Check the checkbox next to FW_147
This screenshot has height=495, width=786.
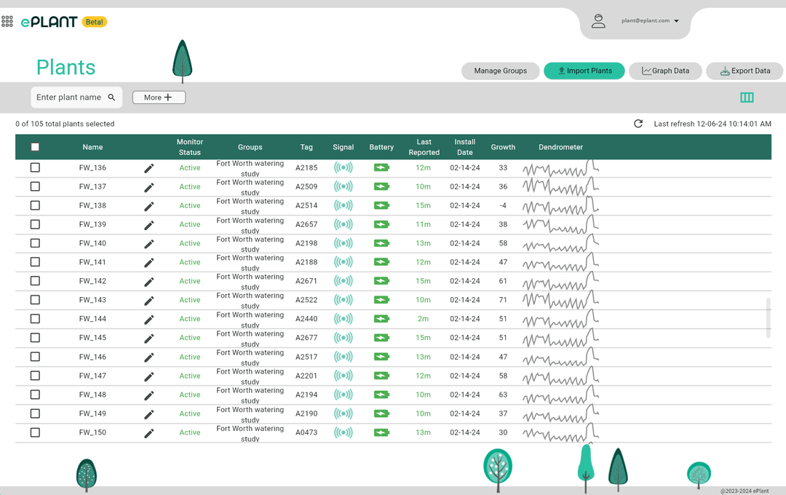coord(33,376)
